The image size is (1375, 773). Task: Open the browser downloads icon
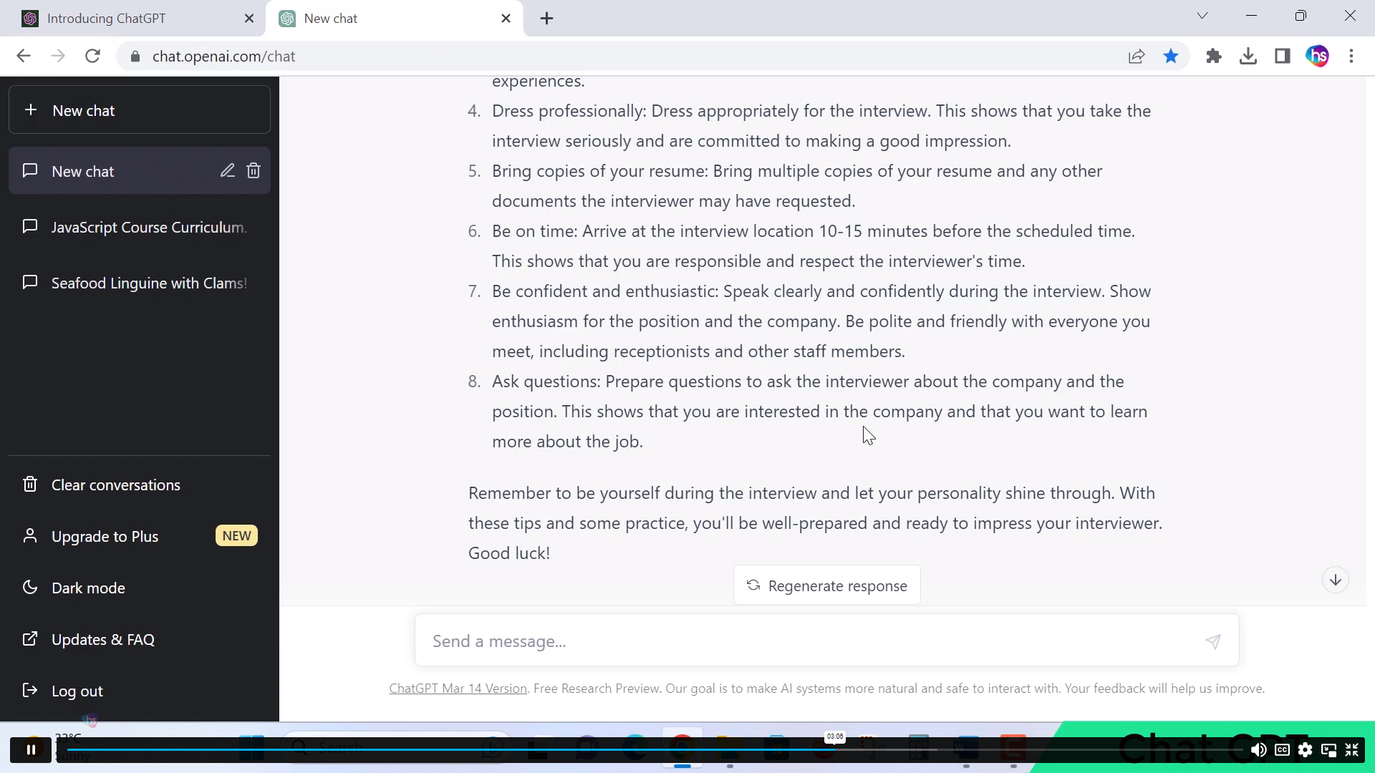tap(1248, 57)
